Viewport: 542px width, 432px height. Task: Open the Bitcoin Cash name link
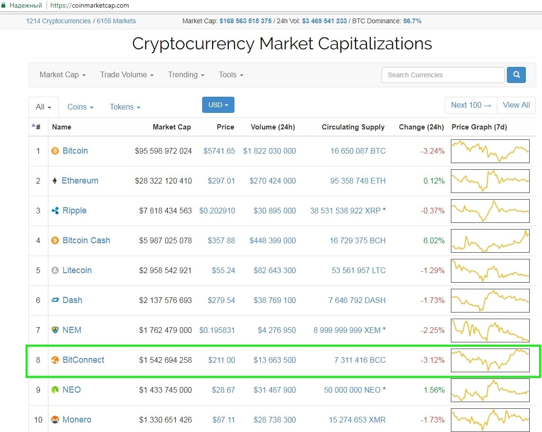click(86, 240)
